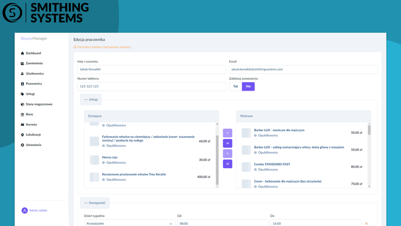The width and height of the screenshot is (401, 226).
Task: Toggle eye icon for Combo STANDARD/FAST
Action: [255, 170]
